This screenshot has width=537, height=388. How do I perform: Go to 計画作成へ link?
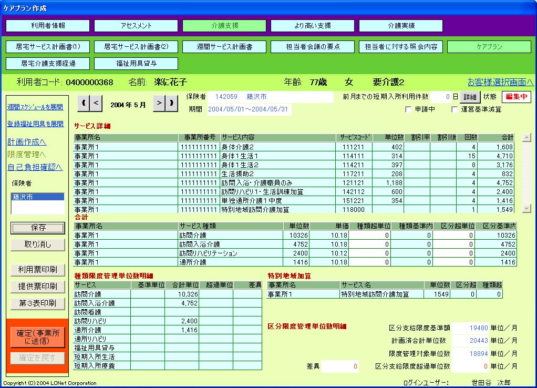tap(27, 141)
